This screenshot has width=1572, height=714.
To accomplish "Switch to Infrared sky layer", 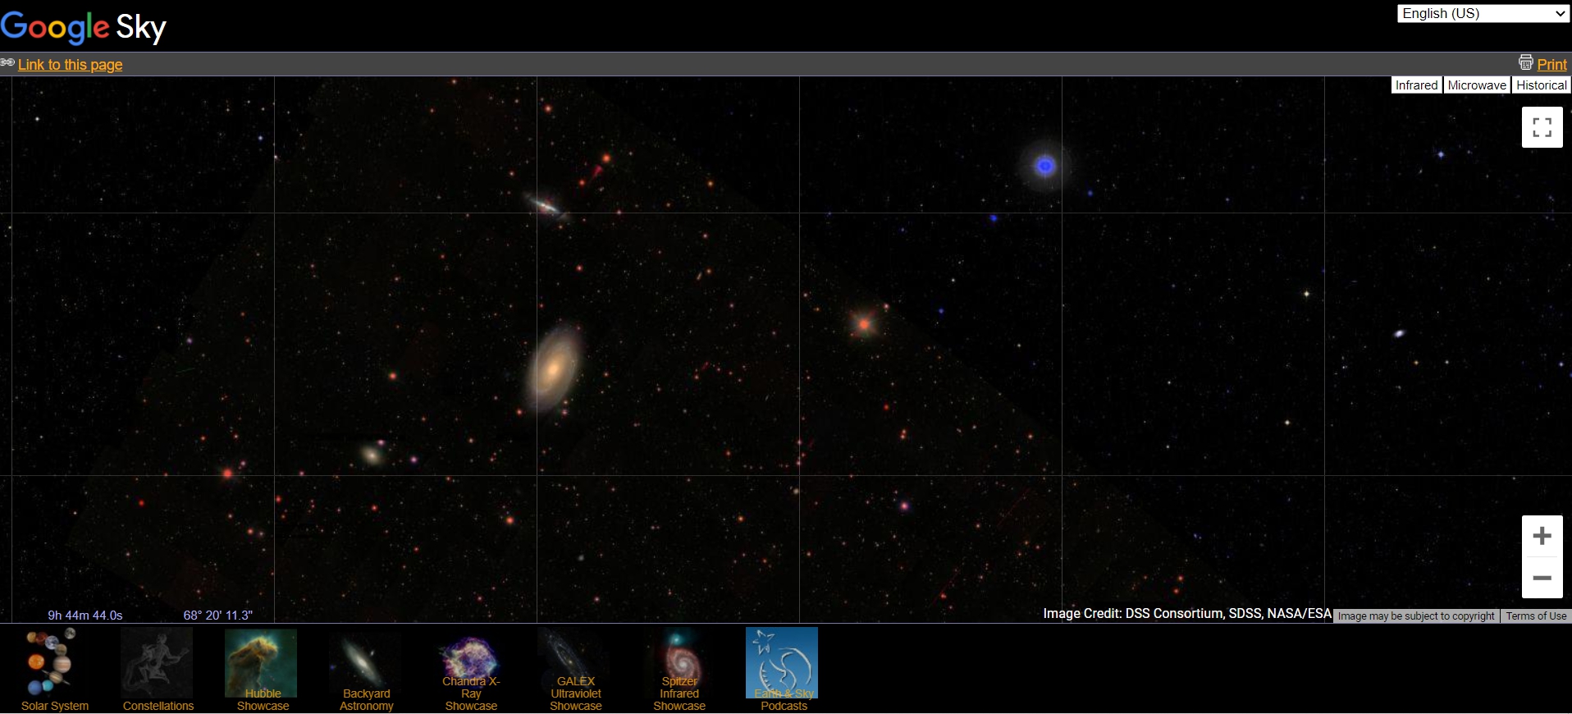I will point(1416,85).
